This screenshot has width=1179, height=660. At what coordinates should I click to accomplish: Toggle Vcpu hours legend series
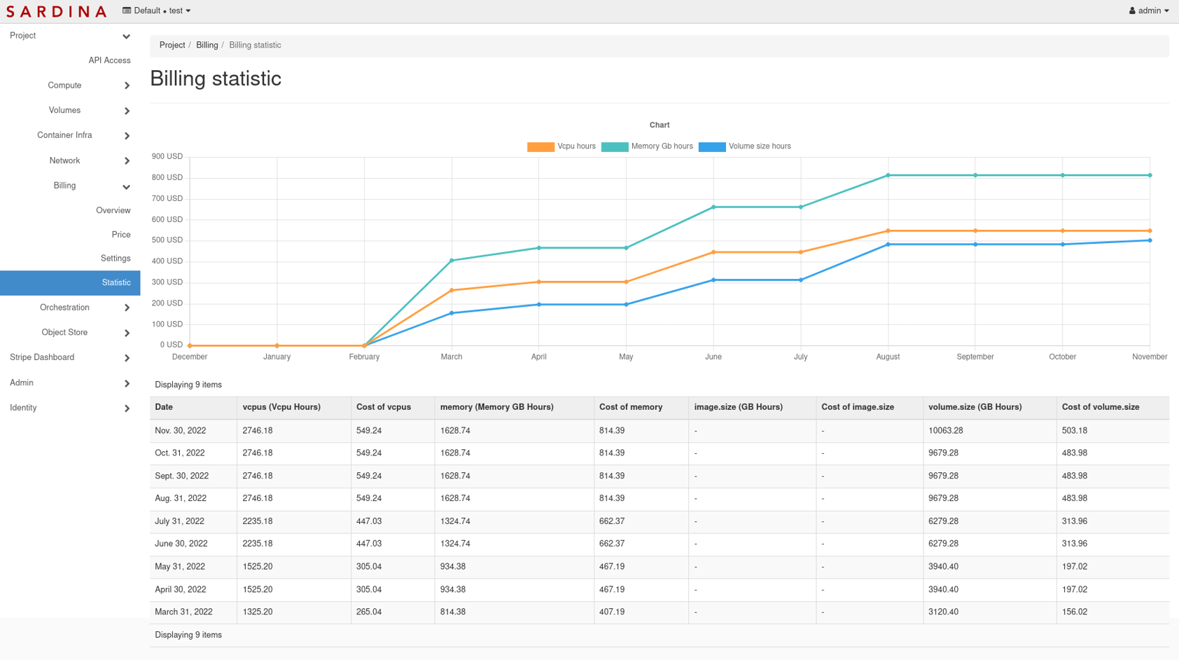coord(561,146)
